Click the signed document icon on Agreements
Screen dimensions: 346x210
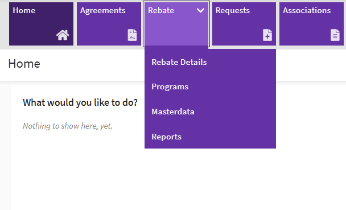tap(132, 35)
